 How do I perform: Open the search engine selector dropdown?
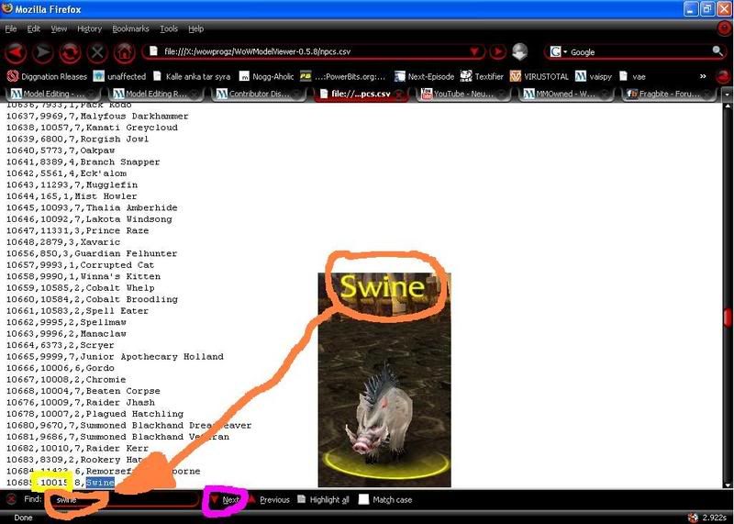[x=559, y=51]
